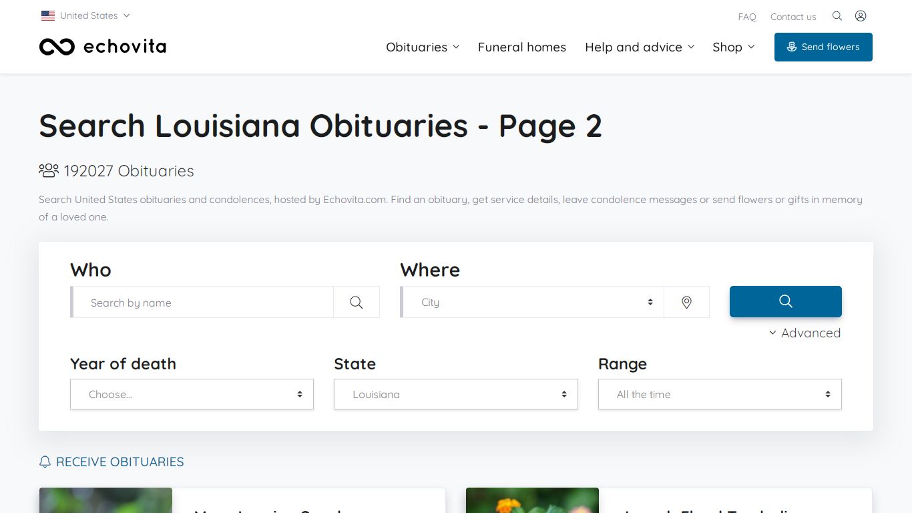Open the Shop menu
912x513 pixels.
tap(733, 47)
